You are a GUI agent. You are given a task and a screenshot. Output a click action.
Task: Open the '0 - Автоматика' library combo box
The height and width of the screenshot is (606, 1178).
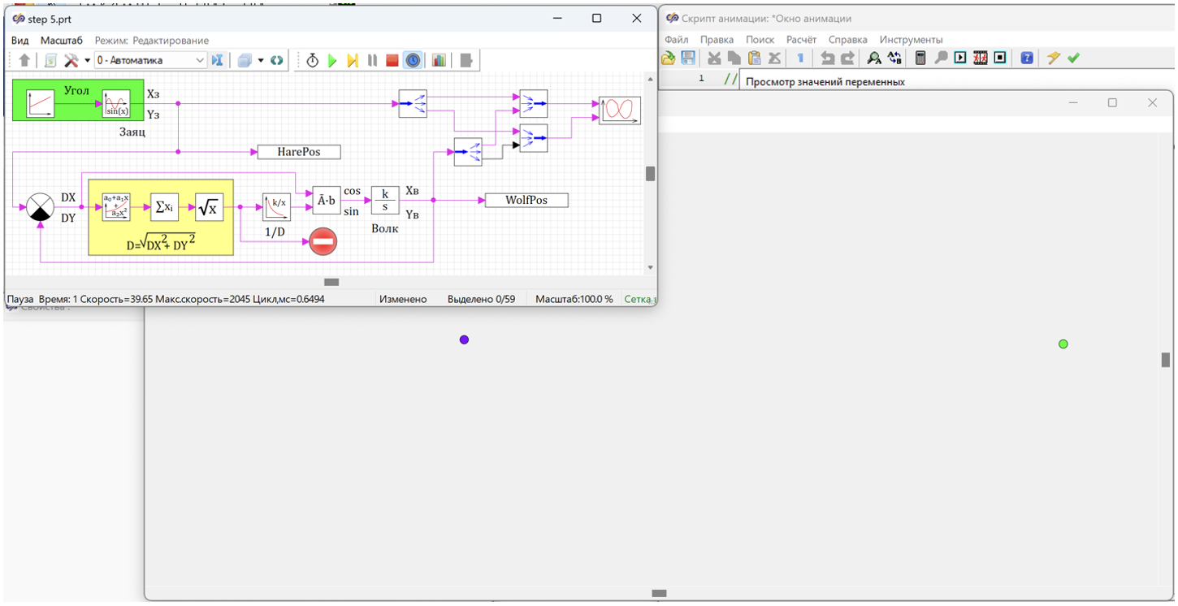(x=151, y=60)
